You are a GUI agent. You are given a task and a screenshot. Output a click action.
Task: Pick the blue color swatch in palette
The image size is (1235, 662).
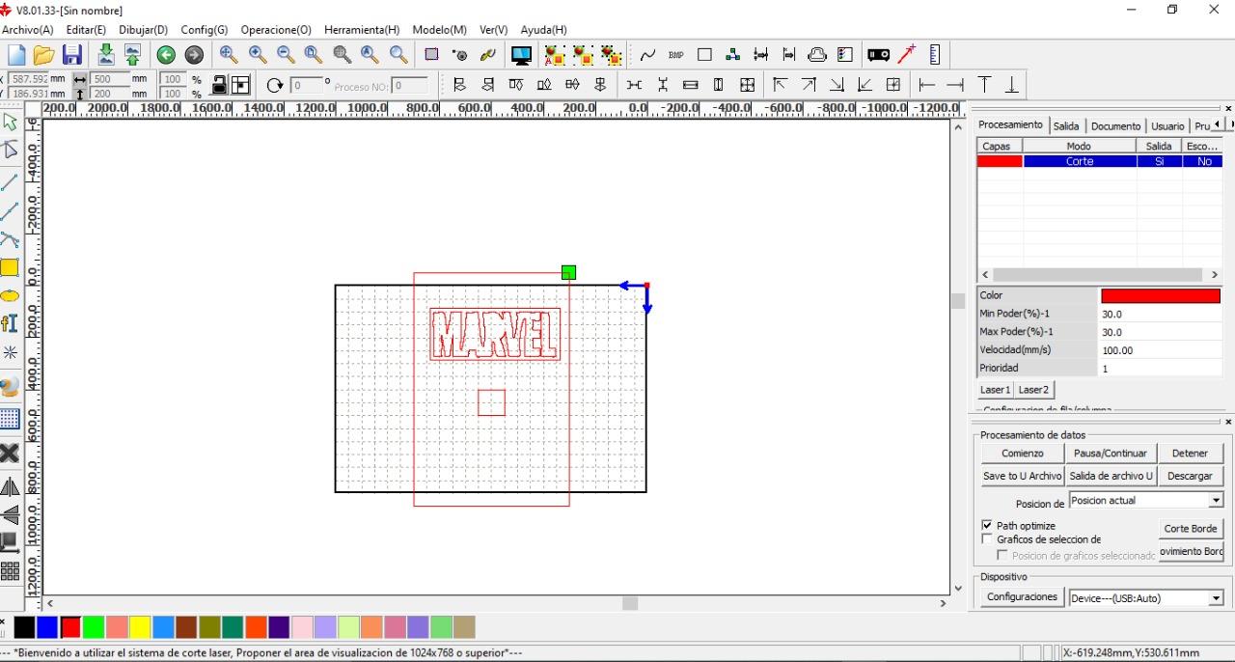click(47, 627)
